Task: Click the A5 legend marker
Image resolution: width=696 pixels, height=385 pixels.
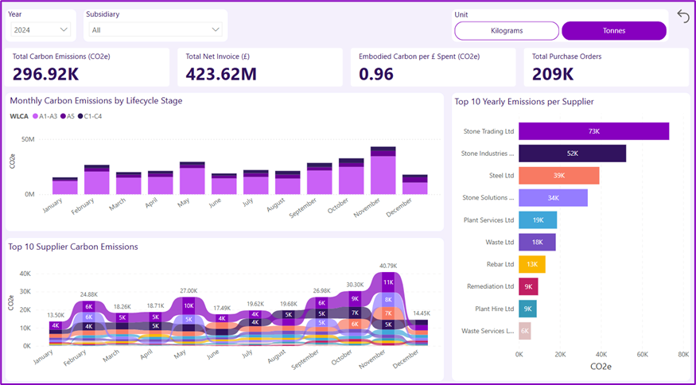Action: coord(63,116)
